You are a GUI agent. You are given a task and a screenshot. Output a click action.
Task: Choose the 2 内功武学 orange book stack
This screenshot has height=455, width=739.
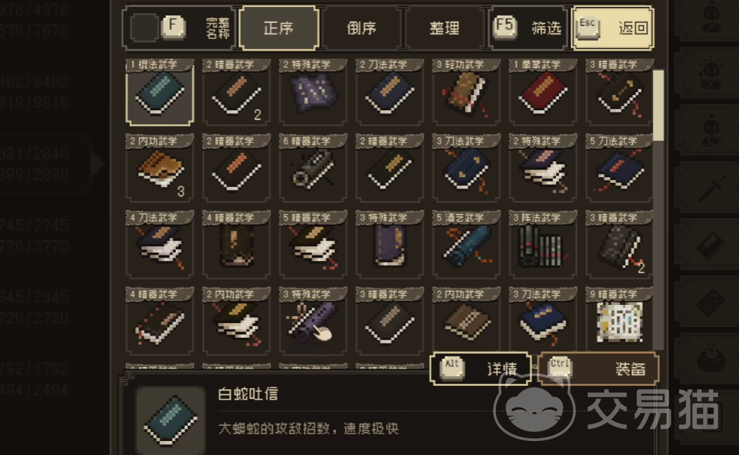pos(160,169)
